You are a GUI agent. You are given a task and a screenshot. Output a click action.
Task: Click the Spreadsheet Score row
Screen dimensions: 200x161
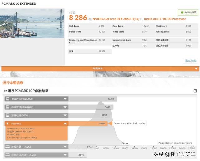coord(133,40)
